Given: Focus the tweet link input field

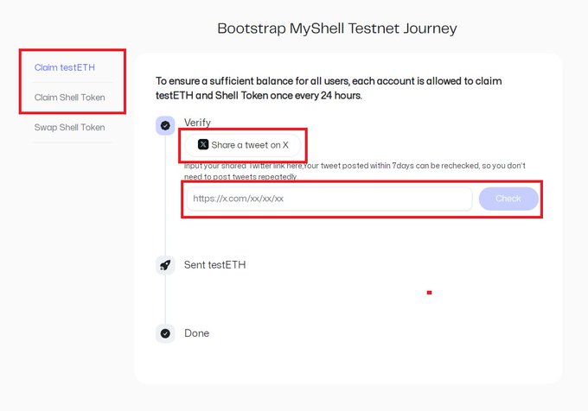Looking at the screenshot, I should [329, 199].
